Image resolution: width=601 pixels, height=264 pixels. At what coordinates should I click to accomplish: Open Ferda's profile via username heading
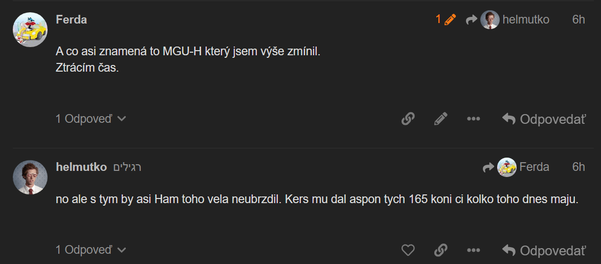[x=71, y=20]
